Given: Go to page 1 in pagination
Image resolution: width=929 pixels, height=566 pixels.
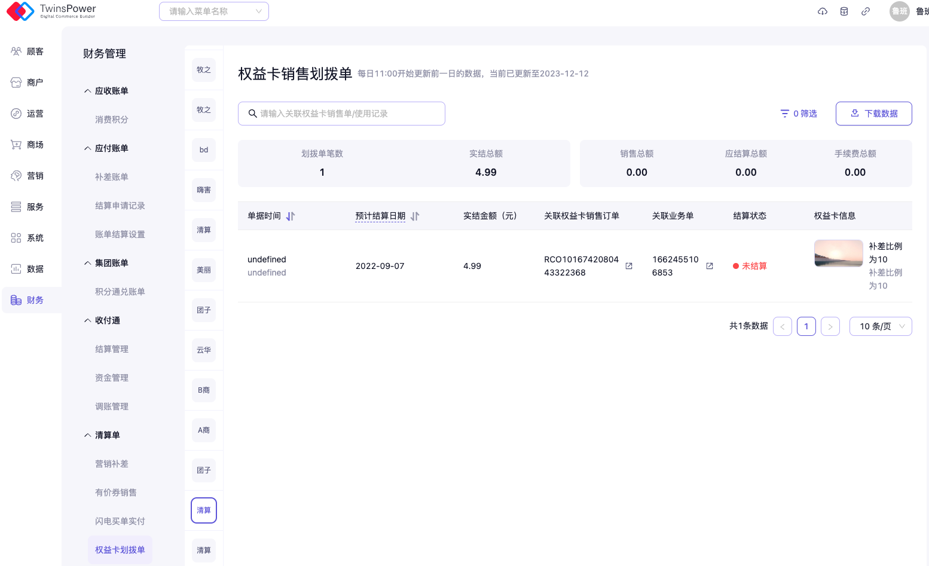Looking at the screenshot, I should tap(806, 326).
